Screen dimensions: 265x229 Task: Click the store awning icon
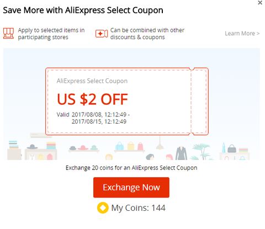point(8,34)
